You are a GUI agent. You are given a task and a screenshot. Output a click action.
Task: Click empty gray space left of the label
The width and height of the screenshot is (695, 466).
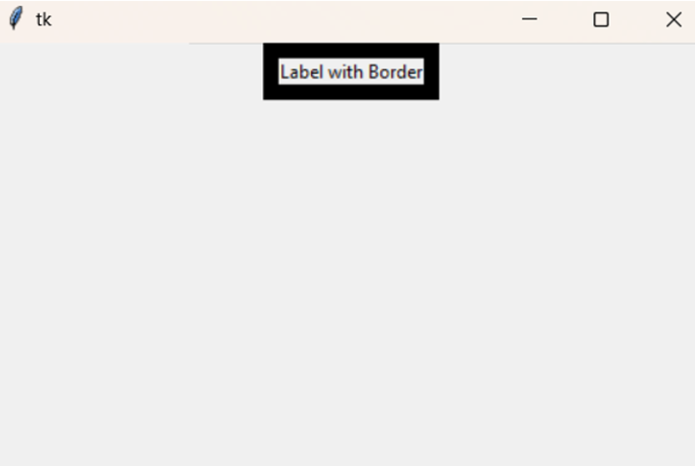point(131,71)
